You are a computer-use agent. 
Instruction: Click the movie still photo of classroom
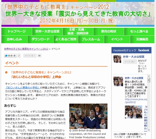pyautogui.click(x=88, y=116)
